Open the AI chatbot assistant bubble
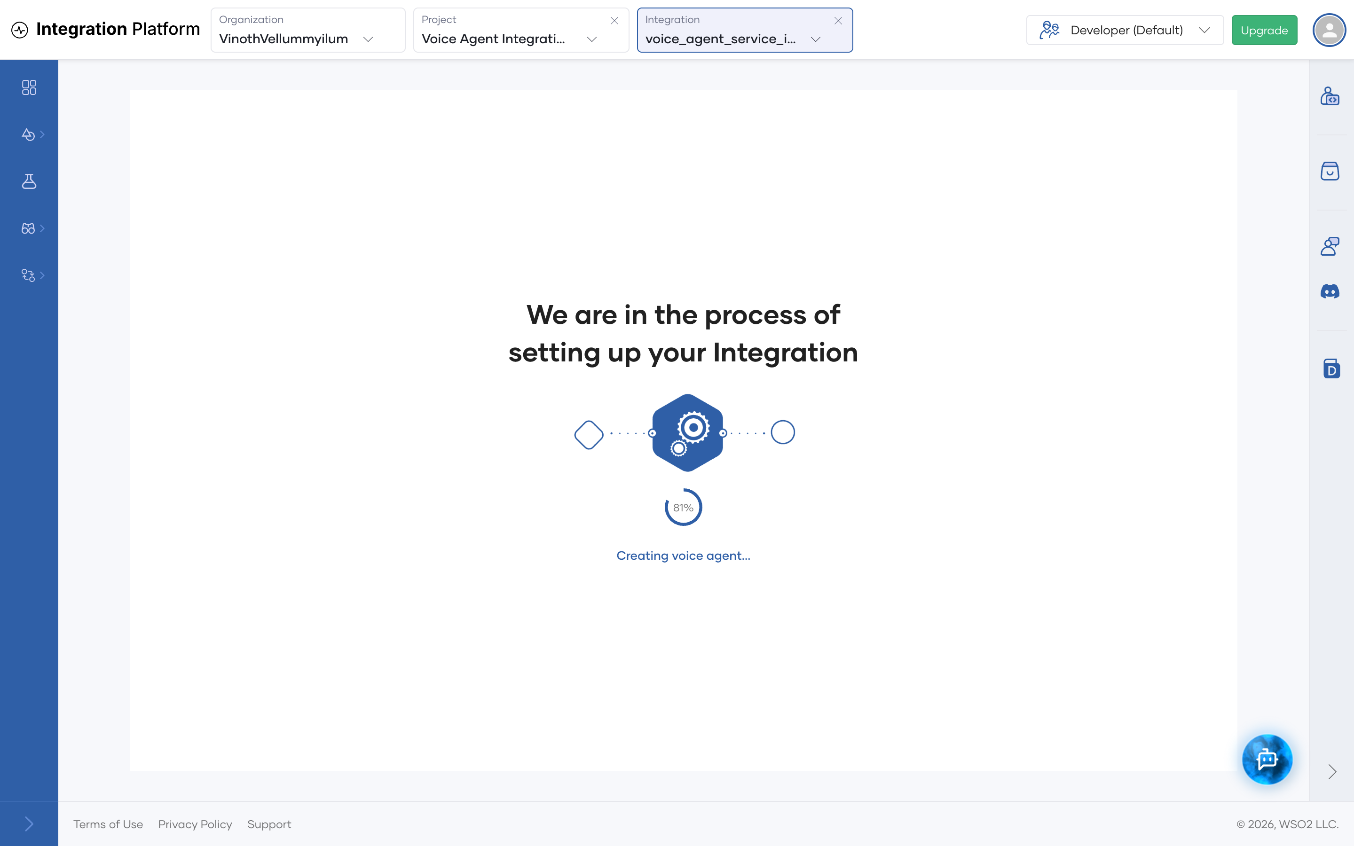Viewport: 1354px width, 846px height. (1267, 759)
